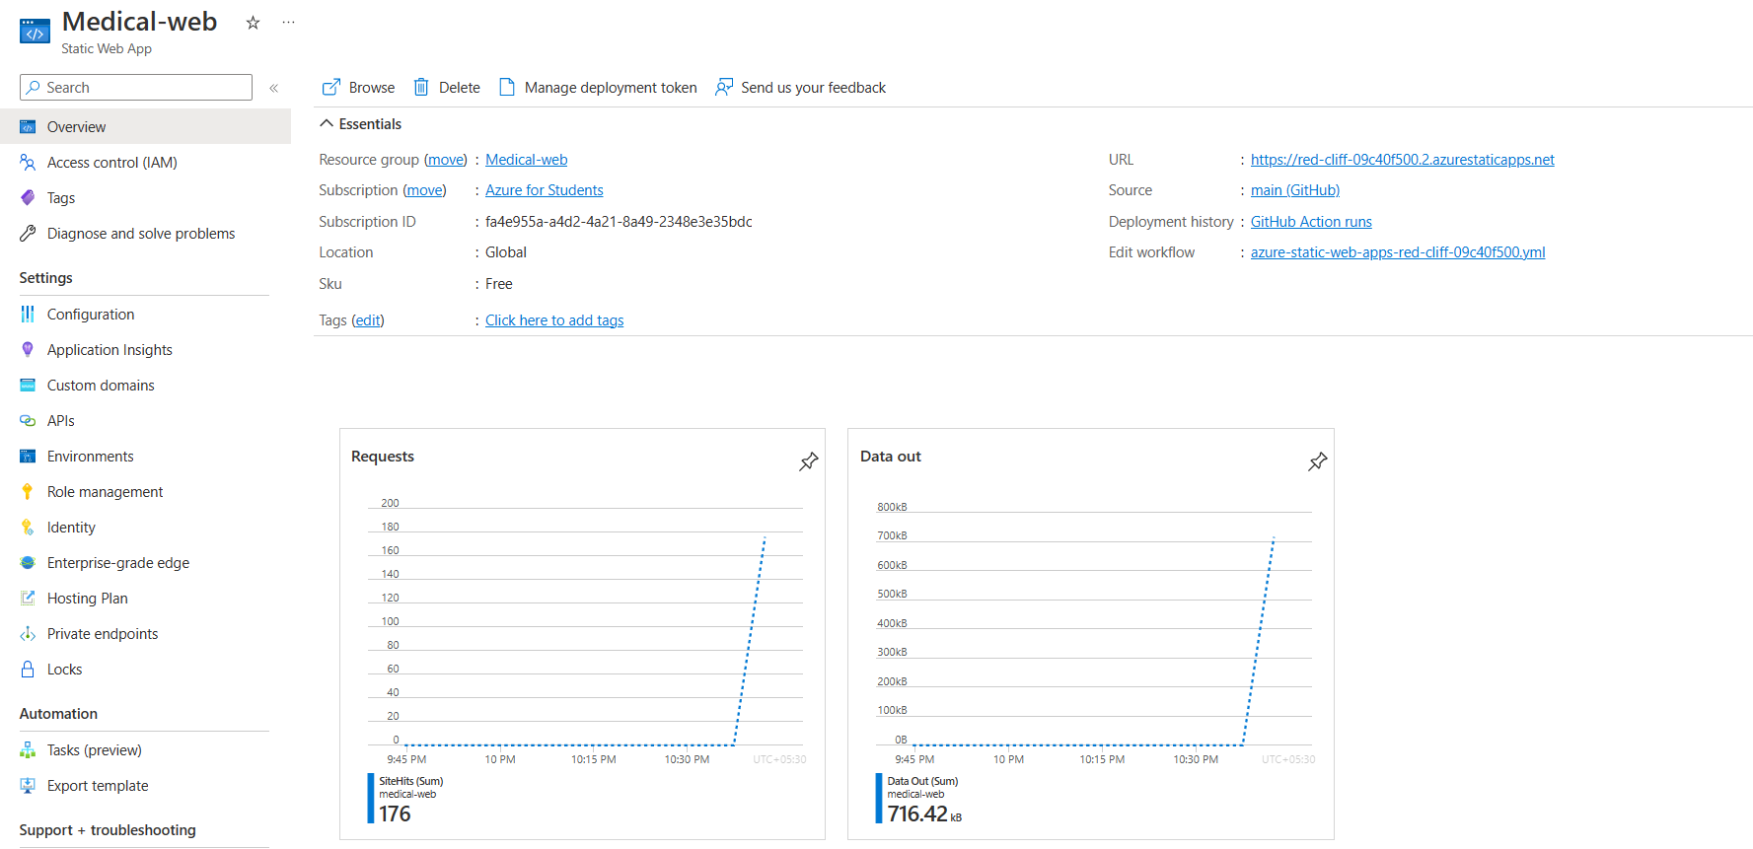Click the Private endpoints icon
The height and width of the screenshot is (849, 1753).
[x=28, y=634]
